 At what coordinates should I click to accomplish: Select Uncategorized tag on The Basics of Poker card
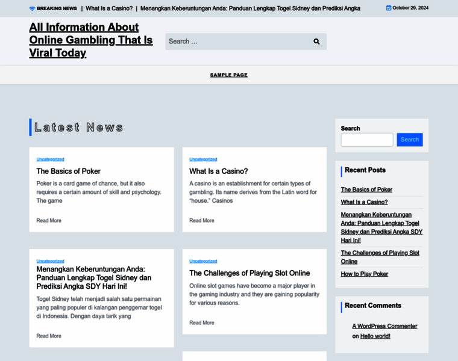pos(50,159)
